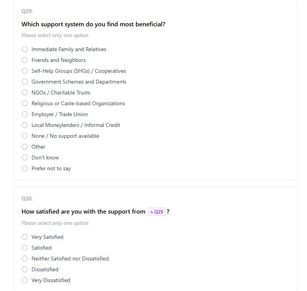This screenshot has height=291, width=307.
Task: Pick the Dissatisfied radio button
Action: [x=25, y=269]
